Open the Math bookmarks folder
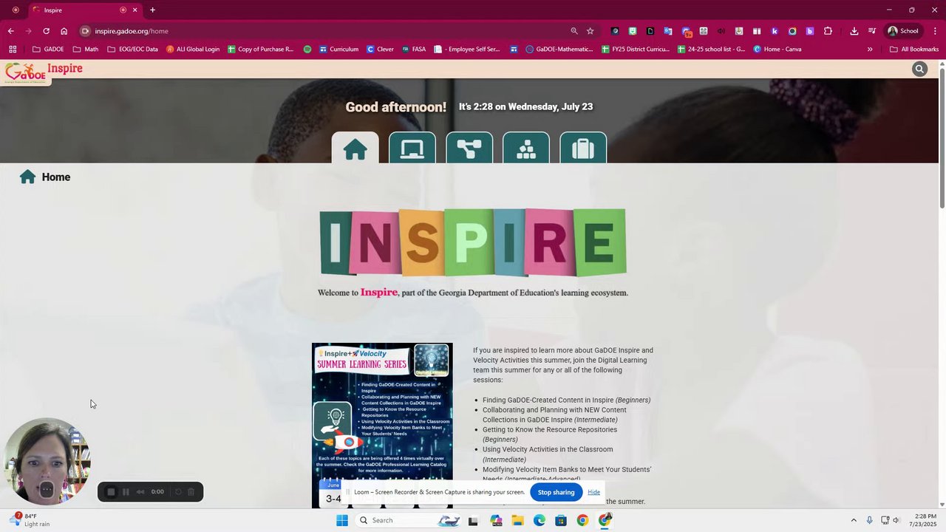The width and height of the screenshot is (946, 532). pyautogui.click(x=86, y=50)
